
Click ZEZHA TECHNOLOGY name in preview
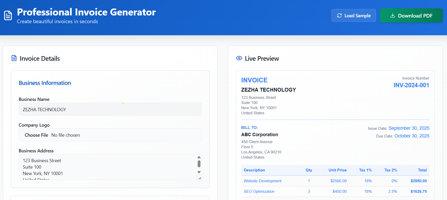pyautogui.click(x=268, y=90)
